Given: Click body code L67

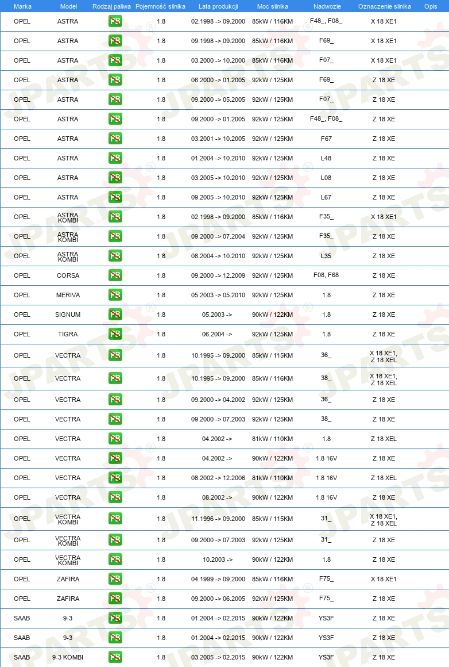Looking at the screenshot, I should pyautogui.click(x=326, y=197).
